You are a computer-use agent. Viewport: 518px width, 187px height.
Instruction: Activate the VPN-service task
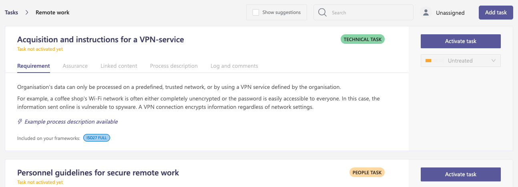click(x=461, y=41)
